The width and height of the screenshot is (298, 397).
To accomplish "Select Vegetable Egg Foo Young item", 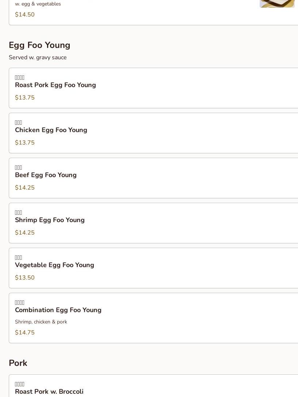I will [54, 265].
